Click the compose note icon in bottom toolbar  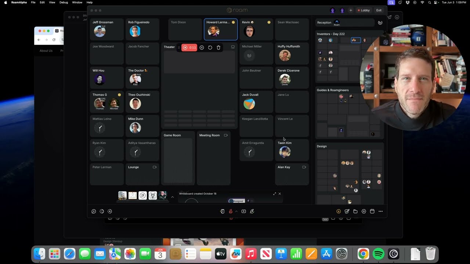pos(347,211)
